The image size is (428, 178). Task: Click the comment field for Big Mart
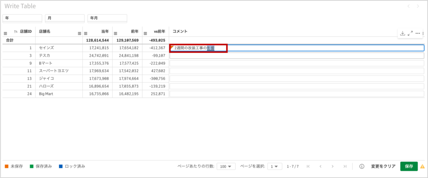click(297, 94)
